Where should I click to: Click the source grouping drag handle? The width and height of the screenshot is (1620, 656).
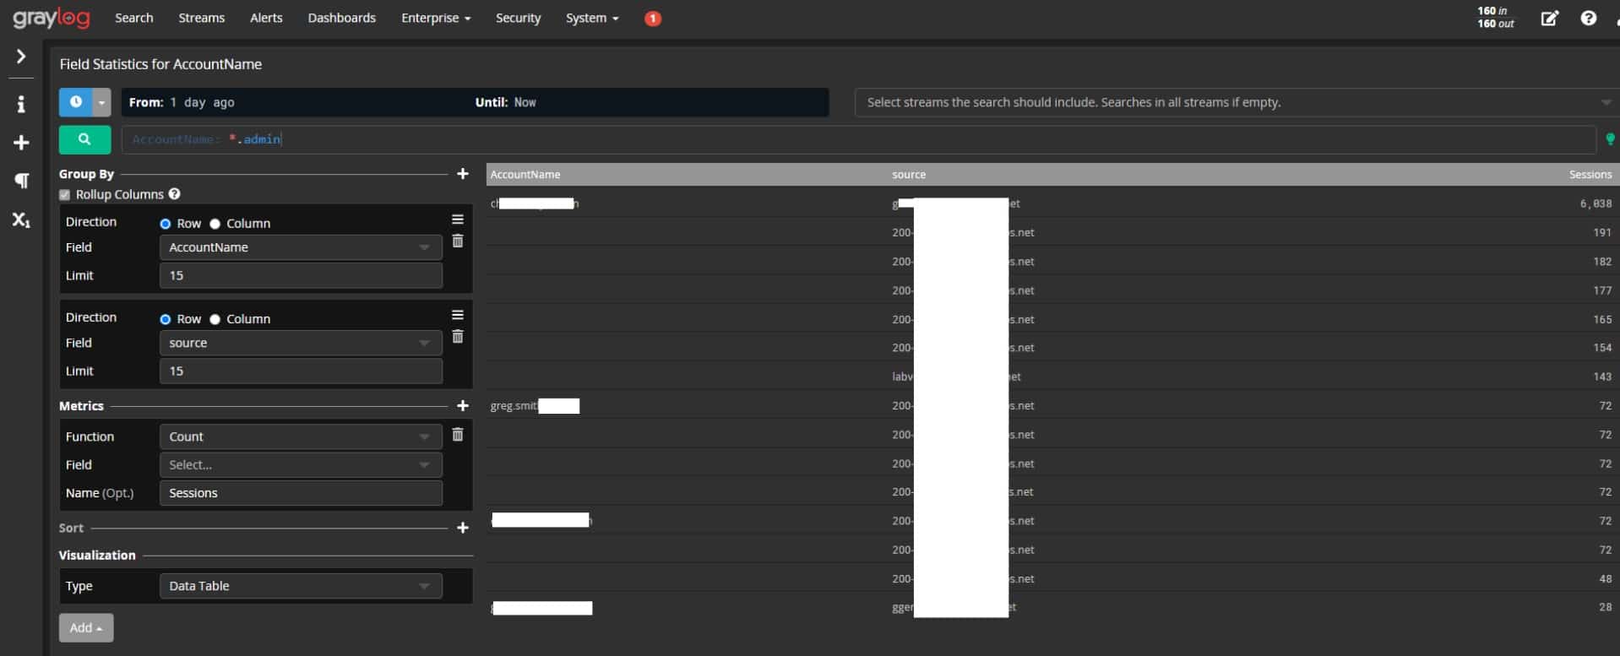point(458,315)
